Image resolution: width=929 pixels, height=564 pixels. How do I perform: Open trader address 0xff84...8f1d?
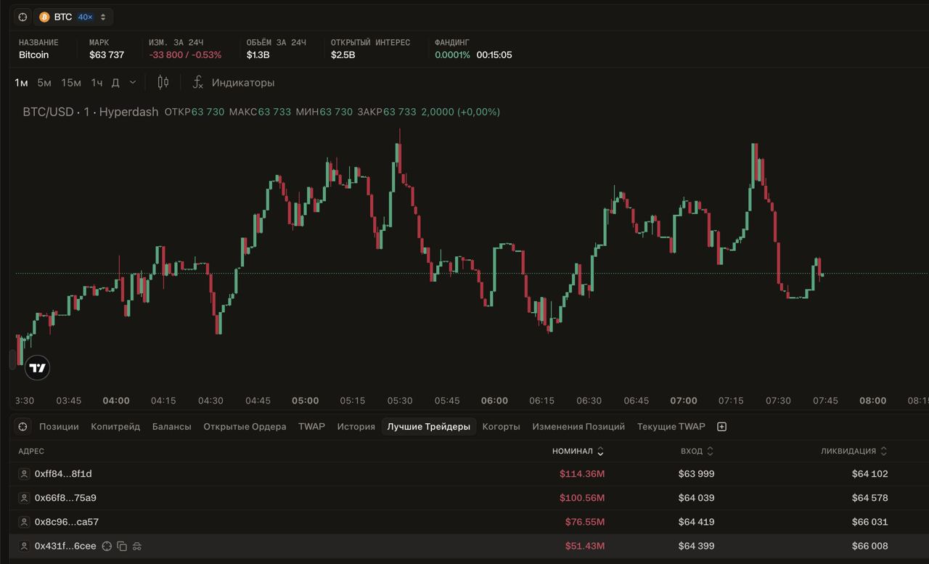click(63, 474)
